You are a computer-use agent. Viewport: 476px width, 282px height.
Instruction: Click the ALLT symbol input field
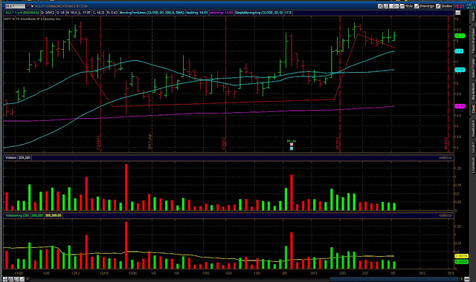click(x=15, y=6)
